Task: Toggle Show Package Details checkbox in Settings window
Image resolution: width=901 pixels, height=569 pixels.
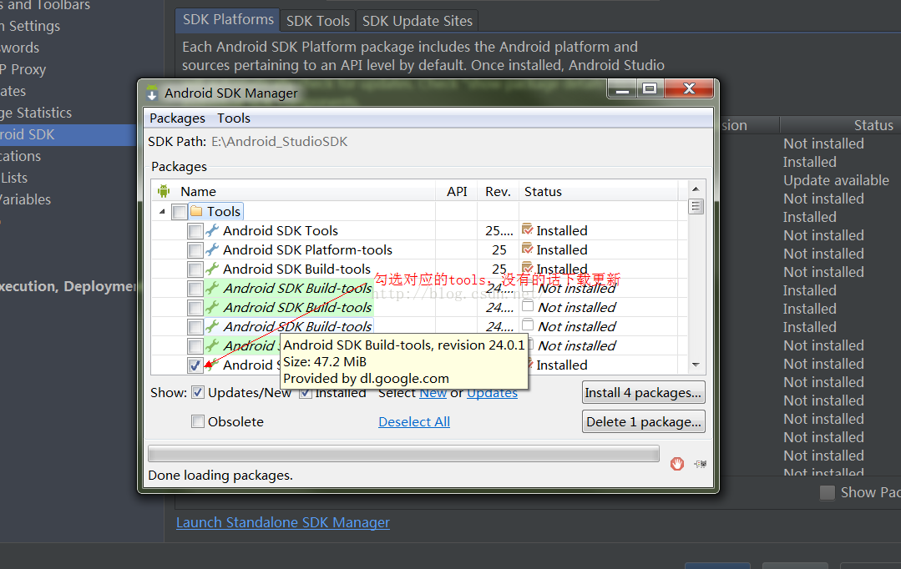Action: 828,492
